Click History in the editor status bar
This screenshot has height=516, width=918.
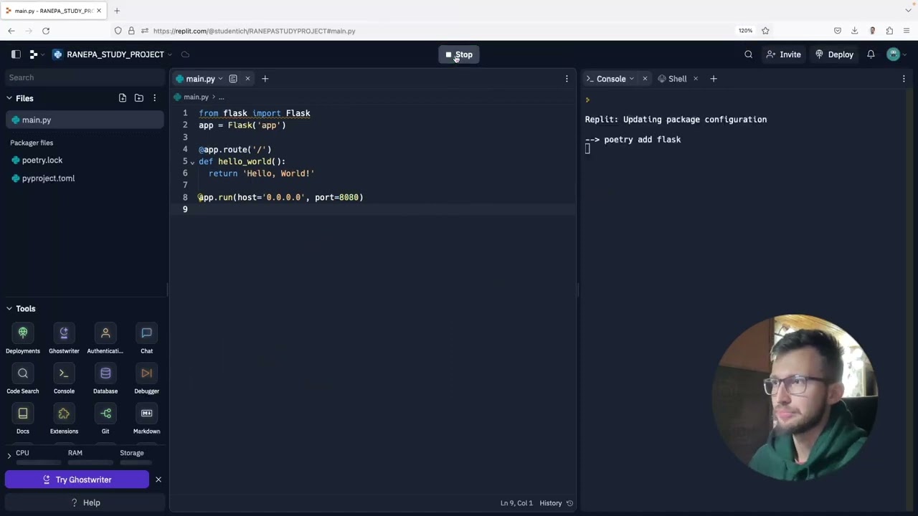551,503
